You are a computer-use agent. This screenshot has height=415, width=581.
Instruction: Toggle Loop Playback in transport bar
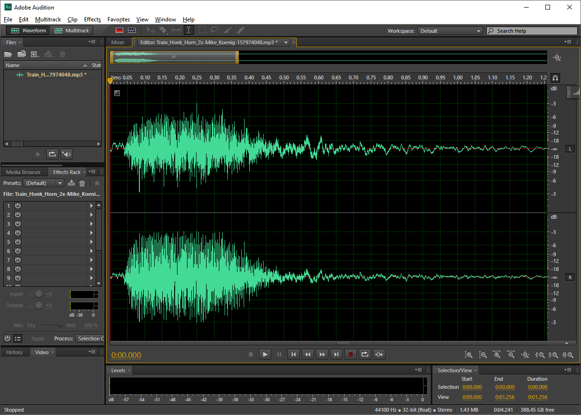coord(365,354)
